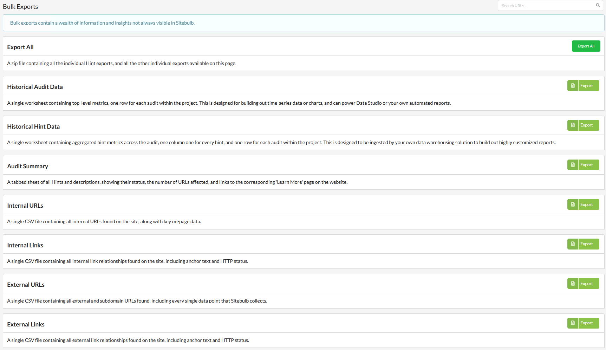This screenshot has width=606, height=350.
Task: Export the Internal URLs CSV
Action: [x=589, y=205]
